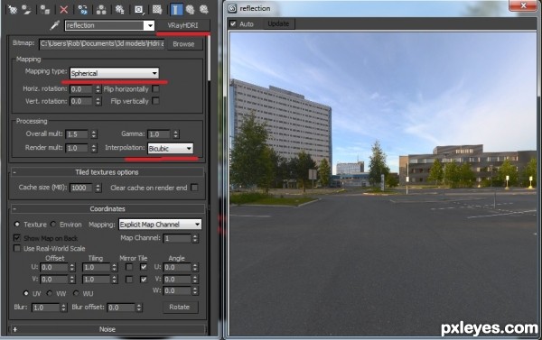Image resolution: width=542 pixels, height=340 pixels.
Task: Open the Explicit Map Channel dropdown
Action: [160, 225]
